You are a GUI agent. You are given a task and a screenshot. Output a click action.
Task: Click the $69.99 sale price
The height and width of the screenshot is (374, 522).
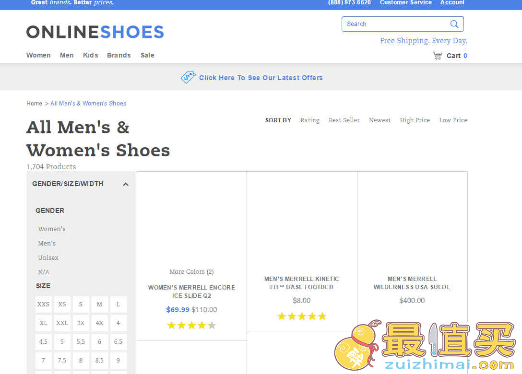[178, 309]
